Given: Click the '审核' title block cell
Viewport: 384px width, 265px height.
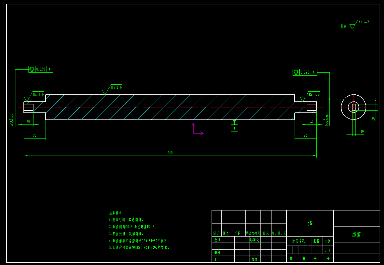Looking at the screenshot, I should [x=218, y=253].
